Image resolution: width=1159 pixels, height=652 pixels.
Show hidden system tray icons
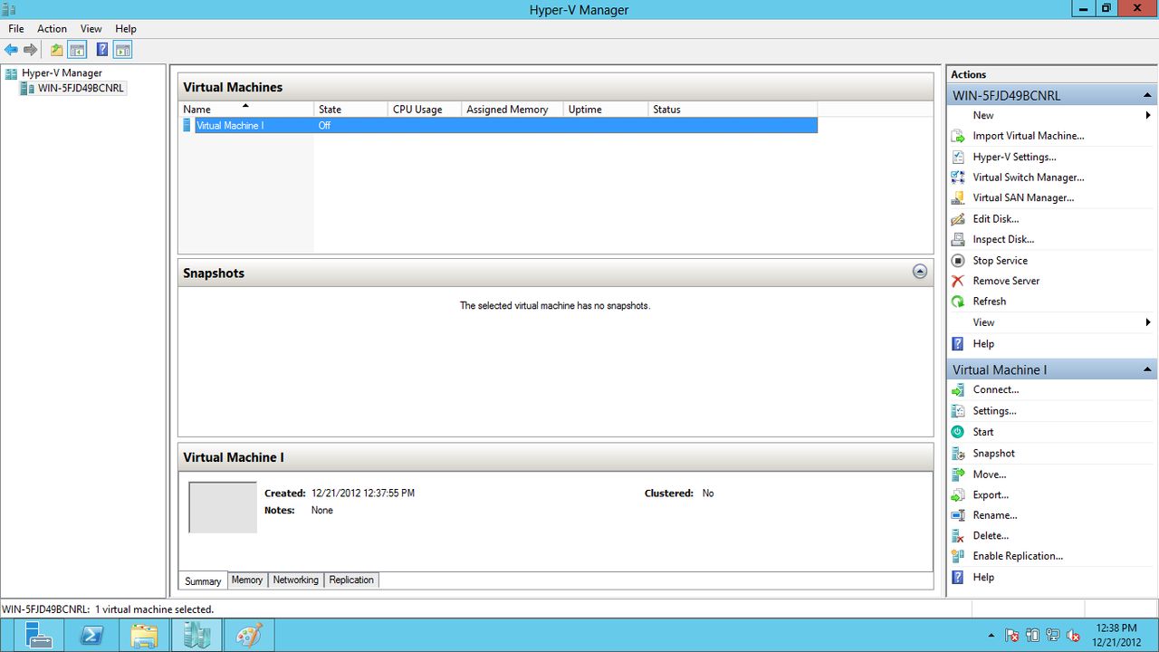point(991,636)
